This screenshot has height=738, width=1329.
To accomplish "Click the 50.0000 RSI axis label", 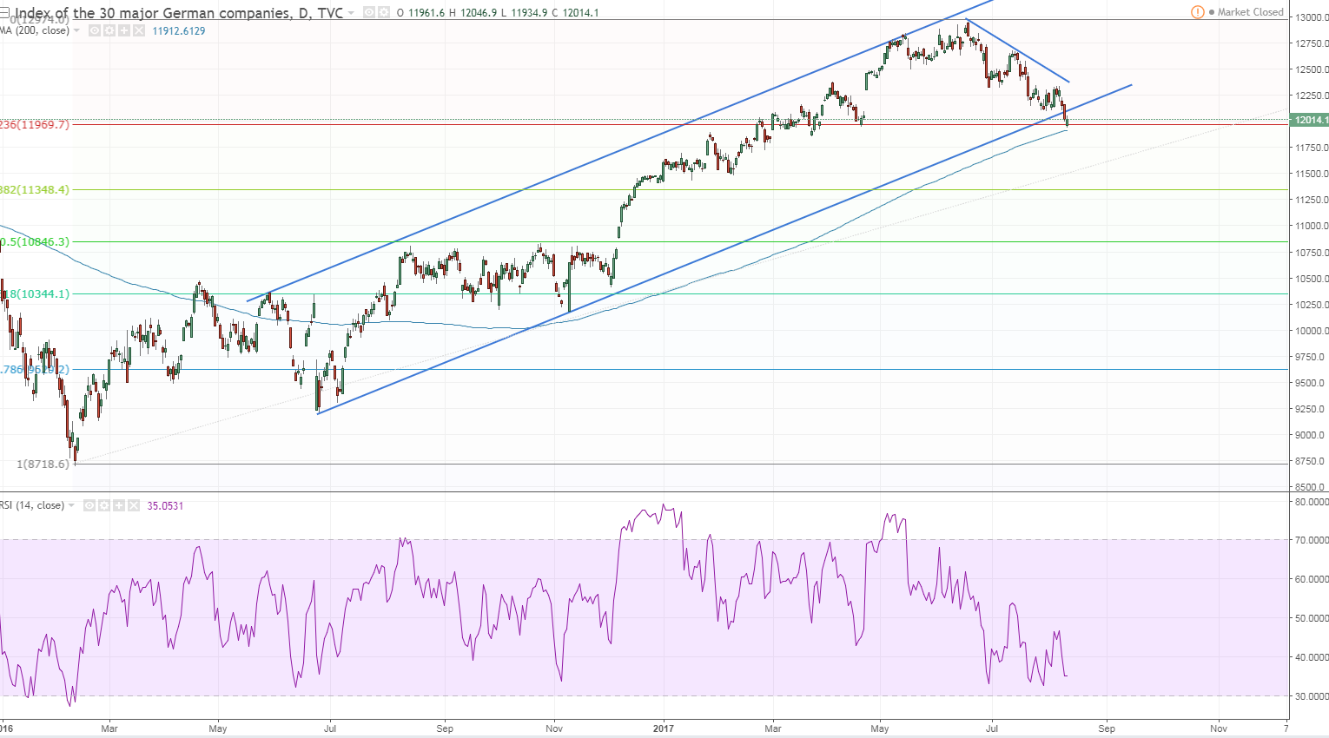I will pyautogui.click(x=1311, y=618).
